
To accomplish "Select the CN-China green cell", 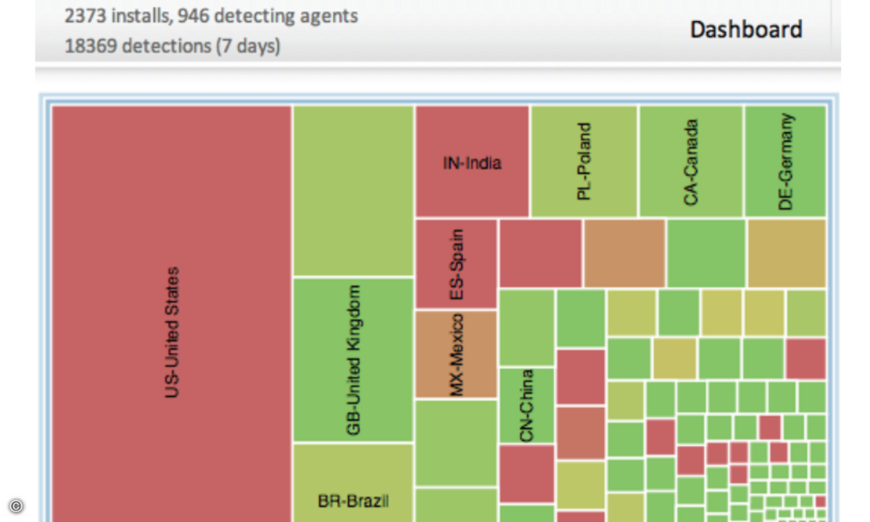I will click(526, 405).
